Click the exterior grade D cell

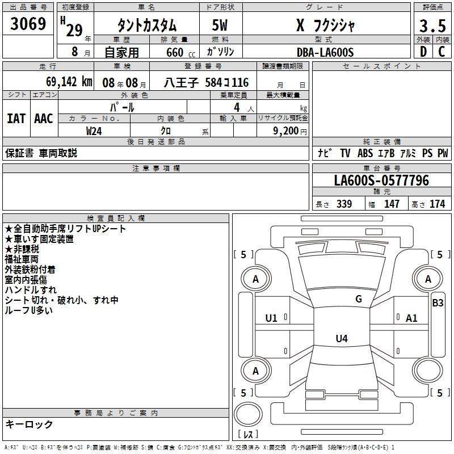point(423,52)
